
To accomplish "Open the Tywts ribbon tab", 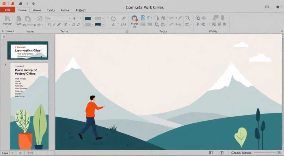I will point(51,10).
